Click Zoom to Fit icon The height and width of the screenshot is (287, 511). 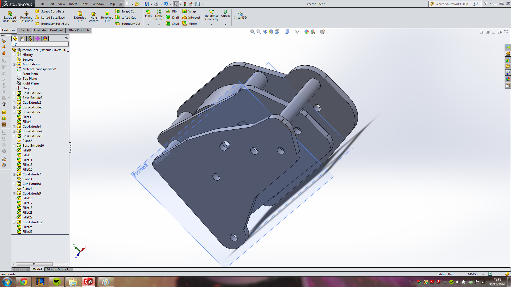pyautogui.click(x=252, y=32)
